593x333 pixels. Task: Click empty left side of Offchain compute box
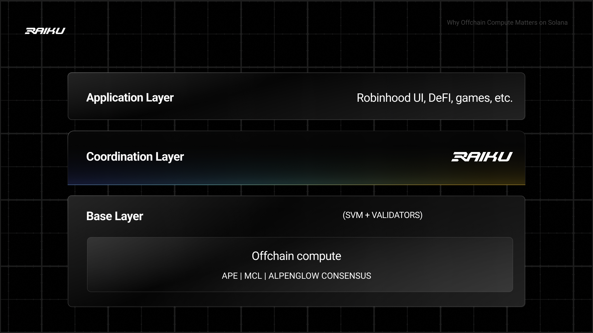tap(148, 265)
